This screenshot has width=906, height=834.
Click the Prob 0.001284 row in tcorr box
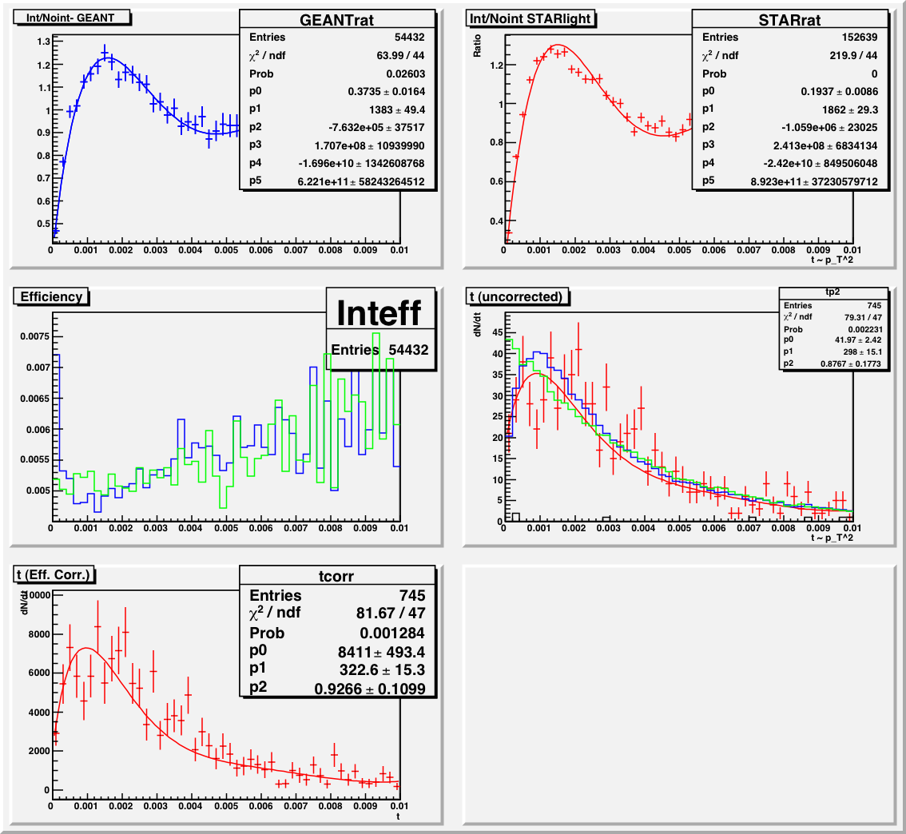pyautogui.click(x=337, y=633)
